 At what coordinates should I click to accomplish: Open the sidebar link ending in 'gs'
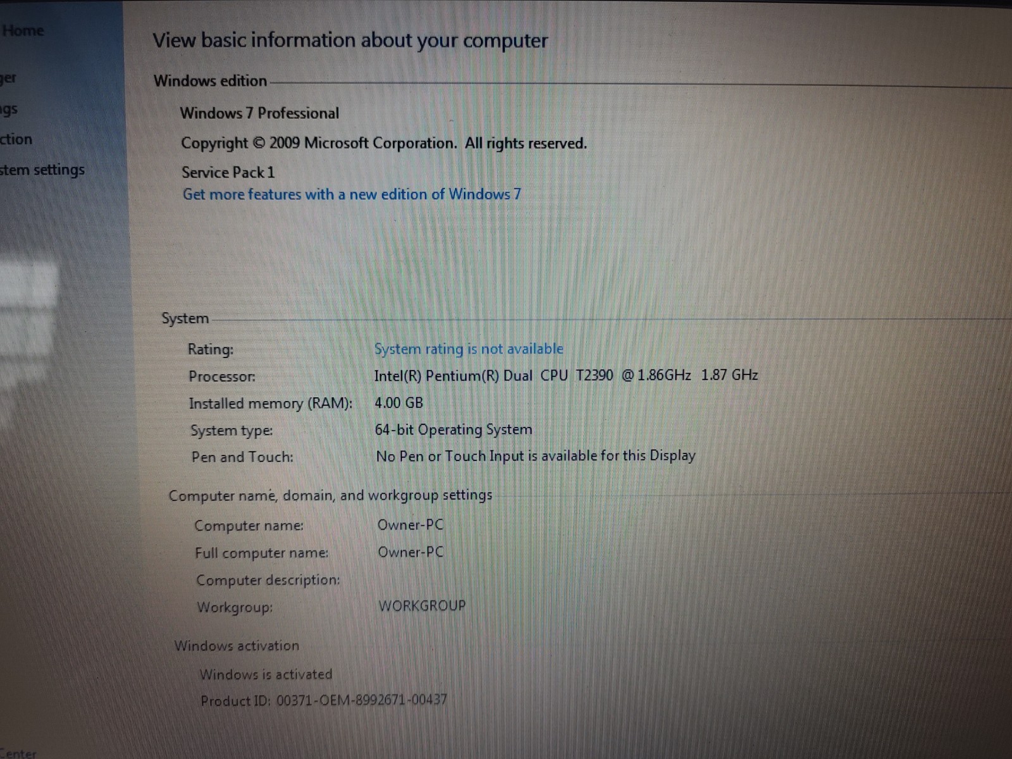tap(9, 109)
